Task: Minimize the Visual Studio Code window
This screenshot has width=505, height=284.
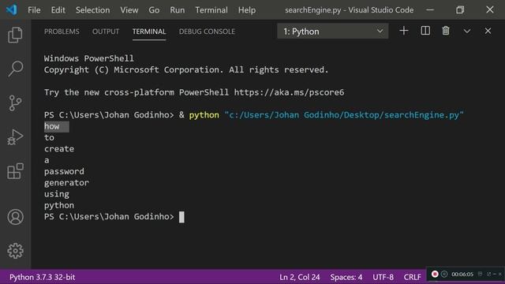Action: tap(430, 9)
